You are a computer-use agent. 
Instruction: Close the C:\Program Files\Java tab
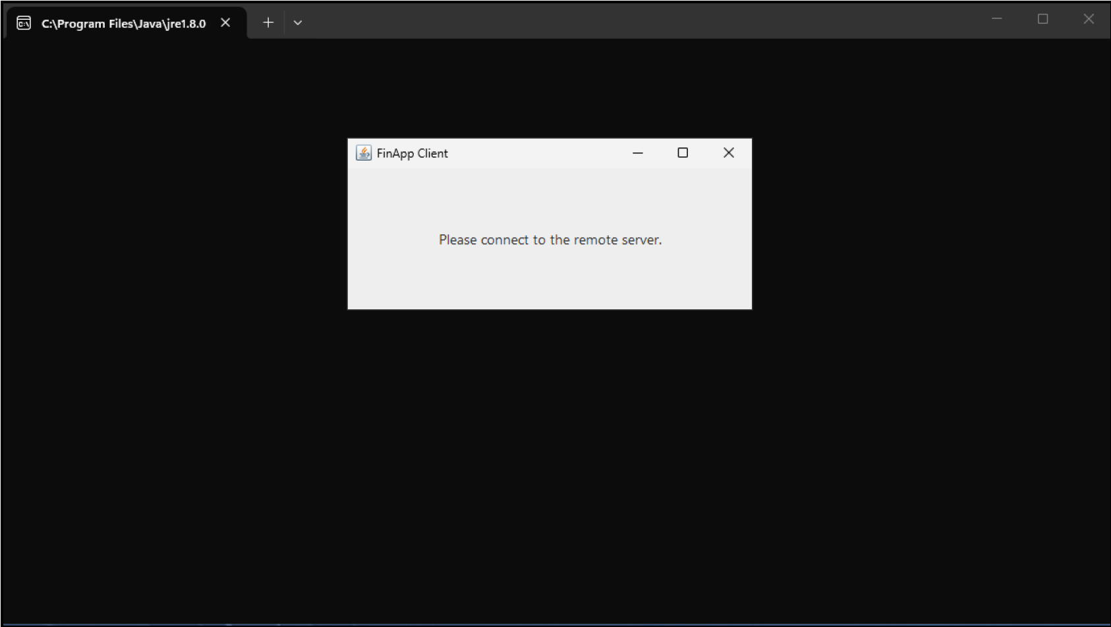click(225, 23)
